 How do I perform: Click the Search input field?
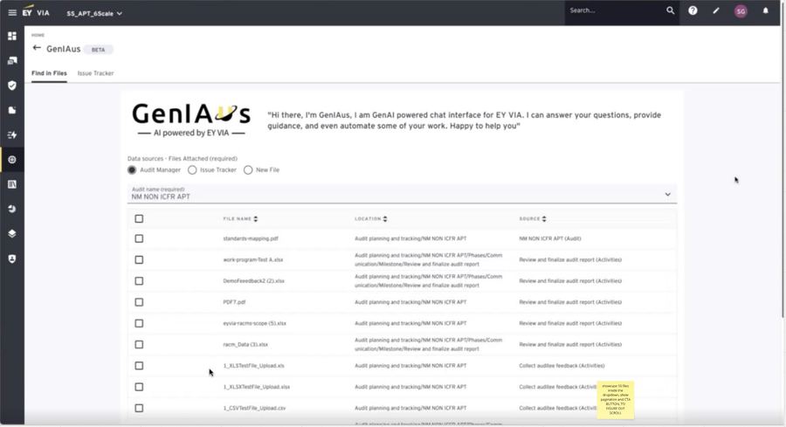(615, 10)
